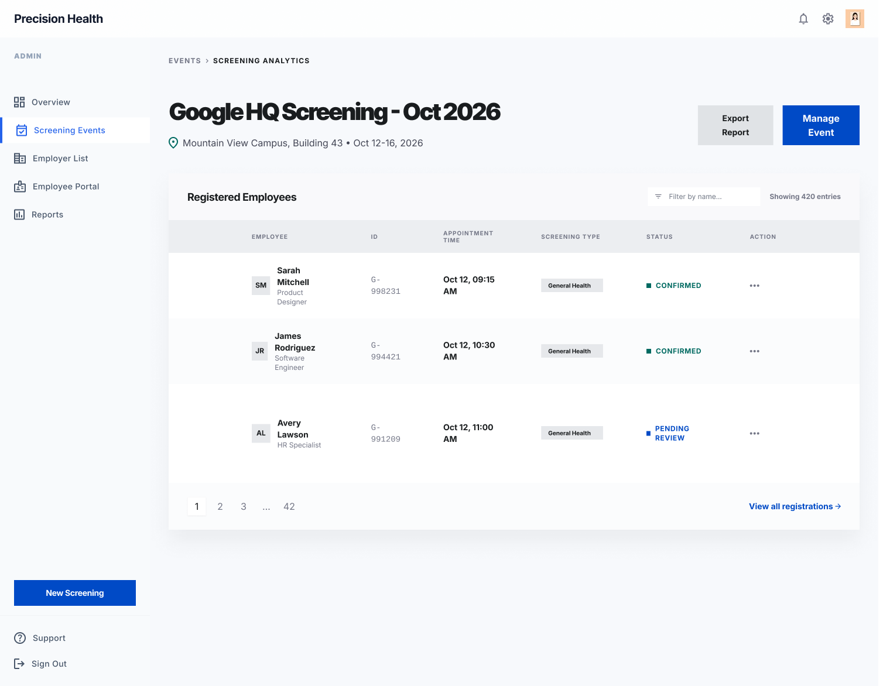Go to pagination page 2

(x=220, y=506)
